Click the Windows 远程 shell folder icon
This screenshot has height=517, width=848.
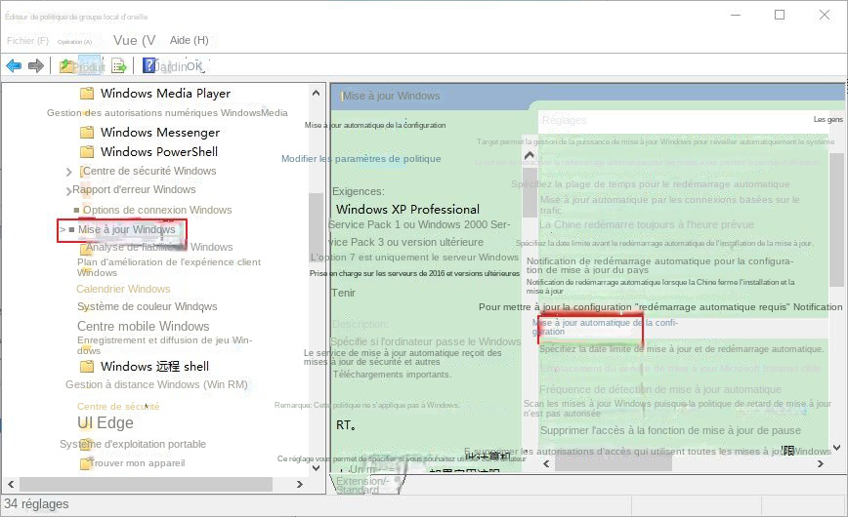[x=87, y=366]
